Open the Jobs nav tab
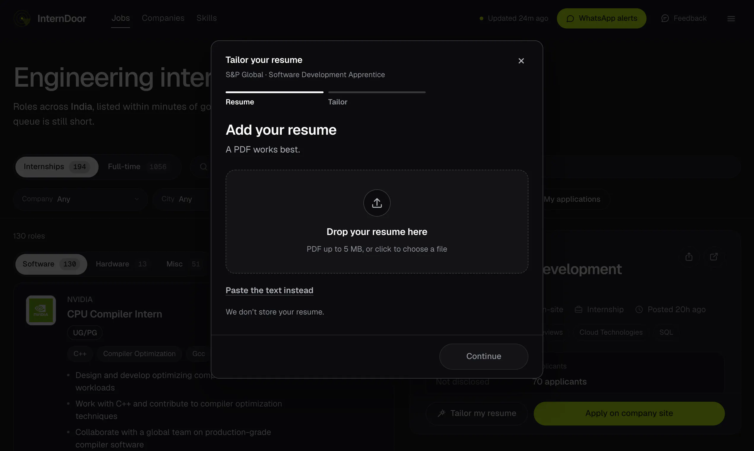This screenshot has height=451, width=754. pyautogui.click(x=121, y=18)
